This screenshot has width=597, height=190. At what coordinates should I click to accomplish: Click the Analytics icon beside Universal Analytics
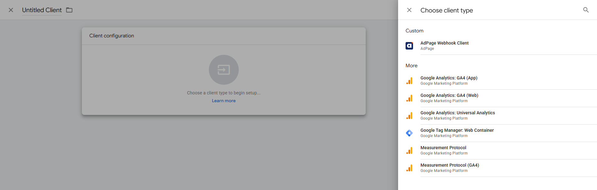pos(409,116)
